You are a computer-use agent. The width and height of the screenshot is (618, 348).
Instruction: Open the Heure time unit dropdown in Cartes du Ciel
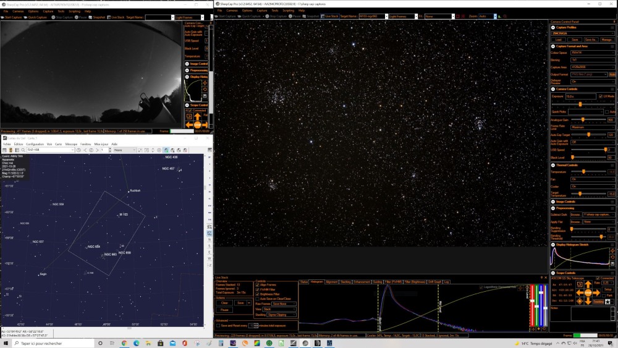pyautogui.click(x=125, y=150)
